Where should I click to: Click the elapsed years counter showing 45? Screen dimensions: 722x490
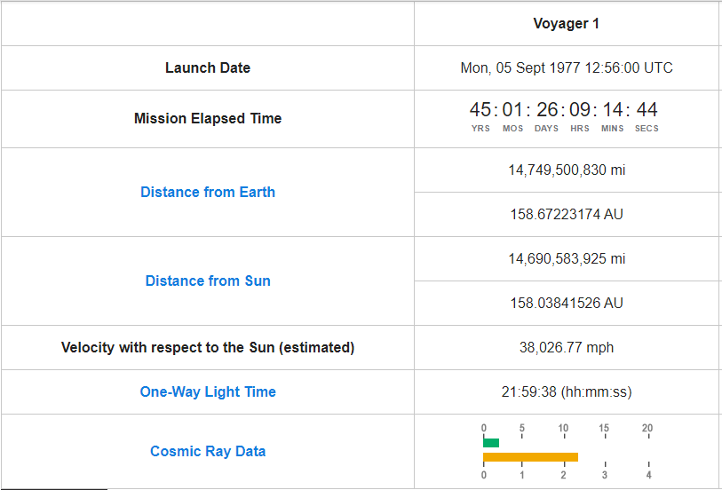point(480,110)
